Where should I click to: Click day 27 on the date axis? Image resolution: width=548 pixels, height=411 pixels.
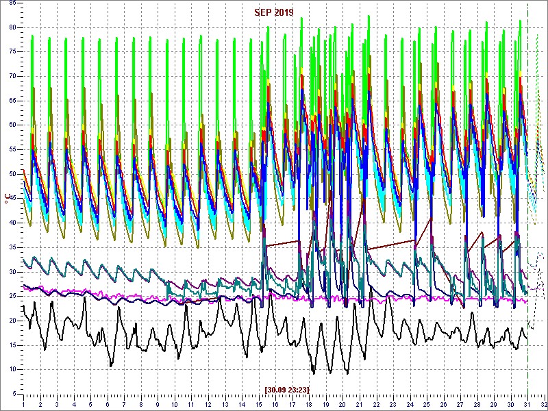460,405
